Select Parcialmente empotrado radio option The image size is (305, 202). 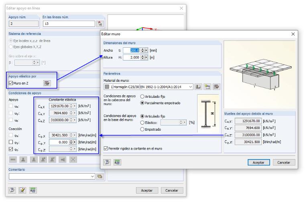(x=142, y=103)
